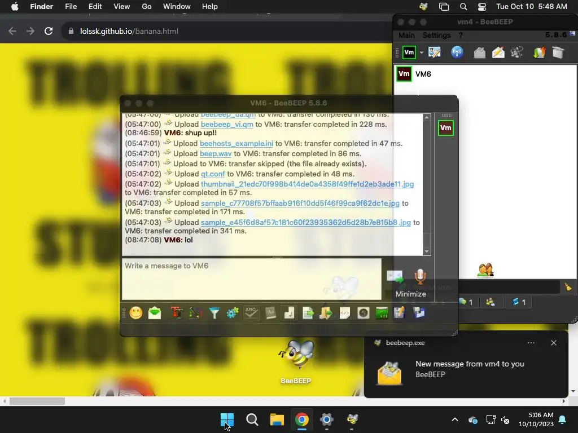This screenshot has width=578, height=433.
Task: Open sample_c77708f57 jpg link
Action: (x=300, y=203)
